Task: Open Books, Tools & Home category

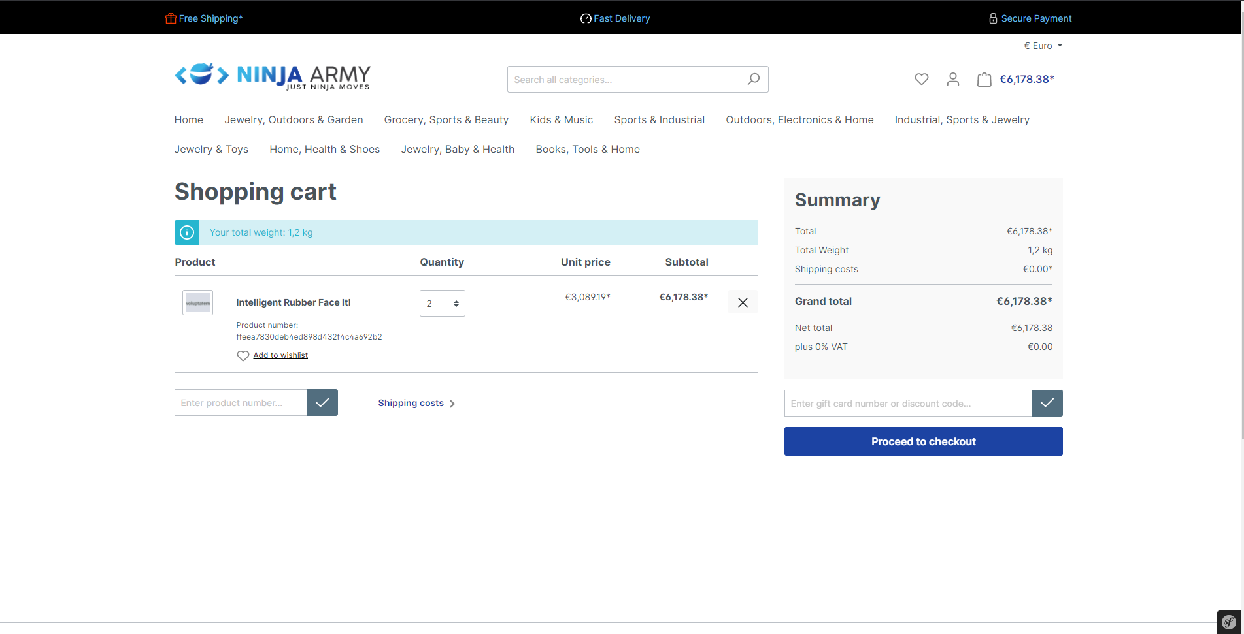Action: coord(588,150)
